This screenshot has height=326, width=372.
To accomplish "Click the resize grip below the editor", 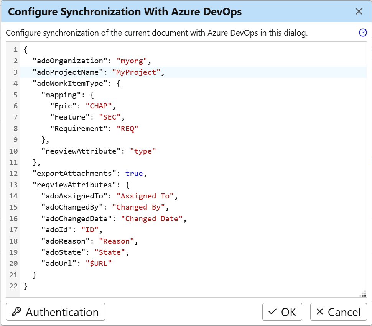I will tap(363, 294).
